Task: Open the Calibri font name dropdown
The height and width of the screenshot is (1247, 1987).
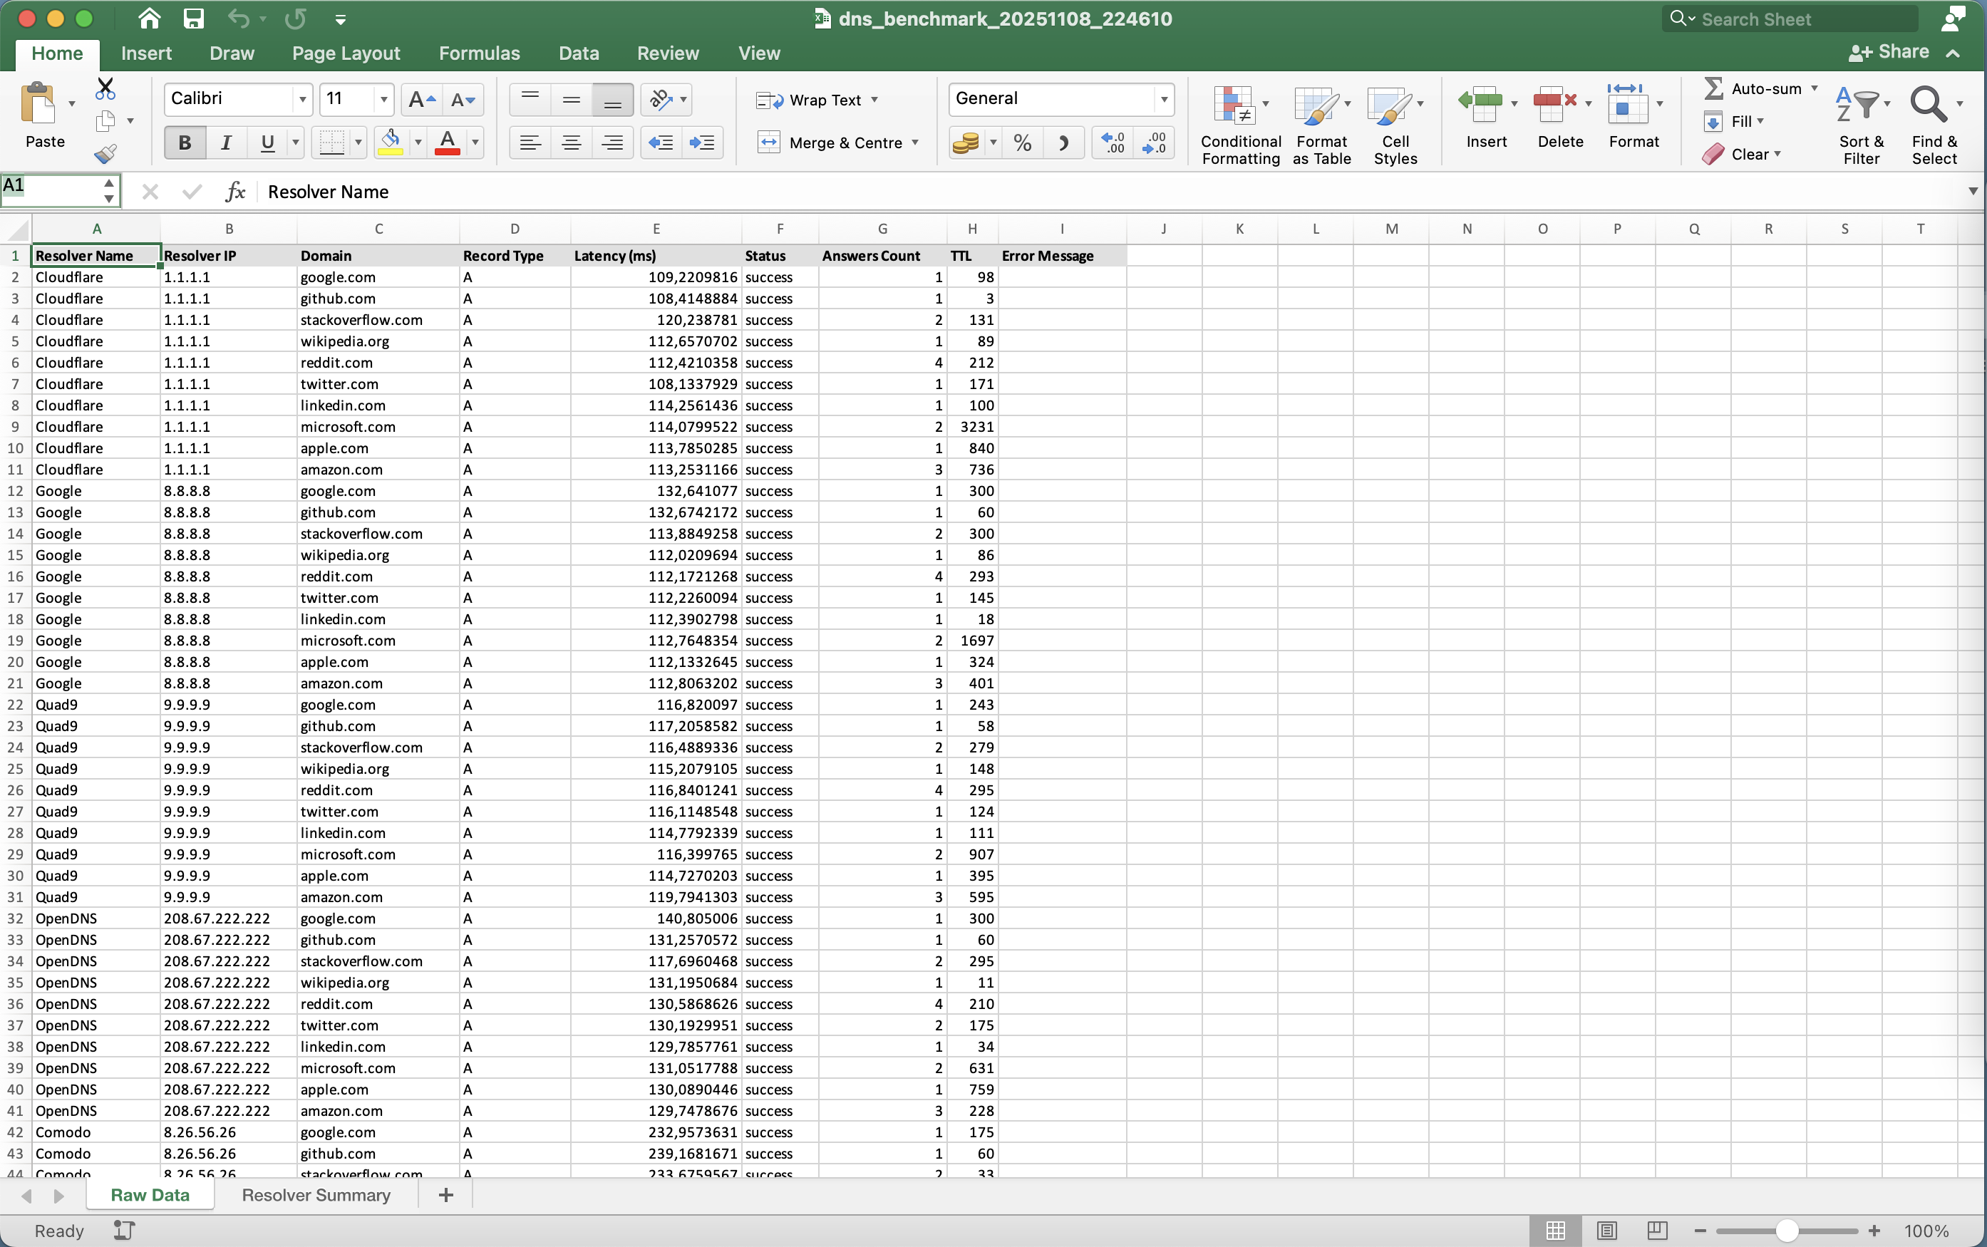Action: pos(303,100)
